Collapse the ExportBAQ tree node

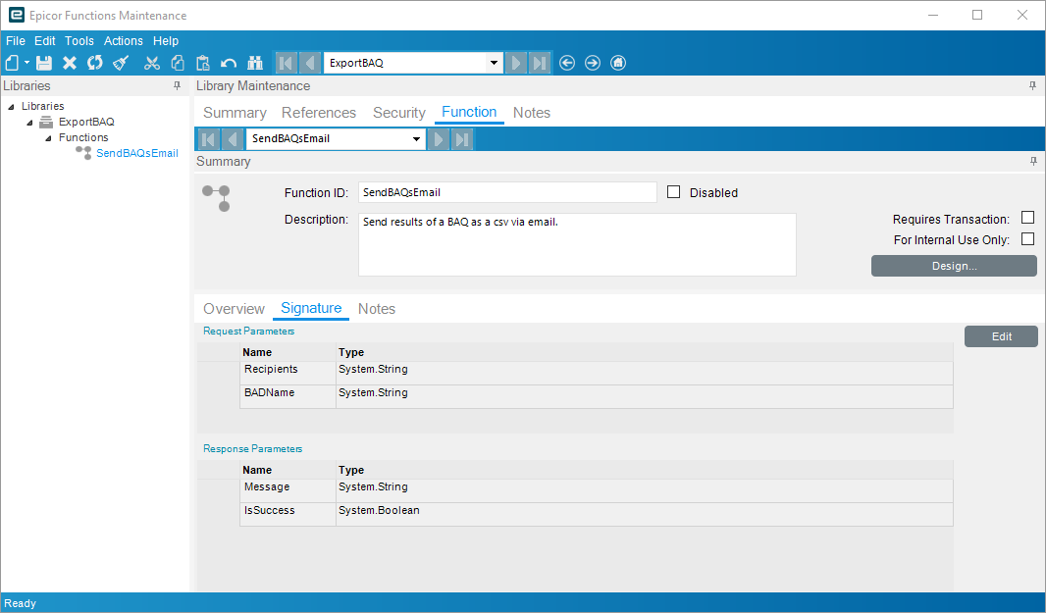29,122
